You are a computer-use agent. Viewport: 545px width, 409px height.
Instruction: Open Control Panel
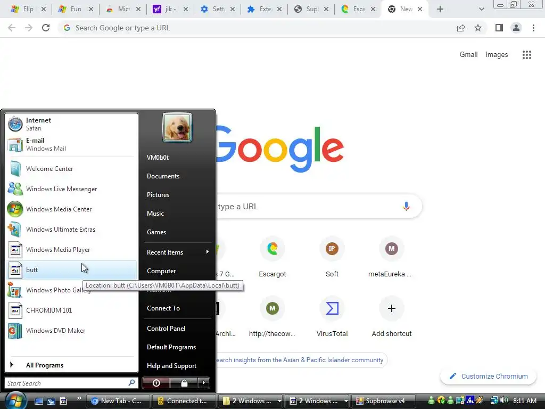point(166,328)
